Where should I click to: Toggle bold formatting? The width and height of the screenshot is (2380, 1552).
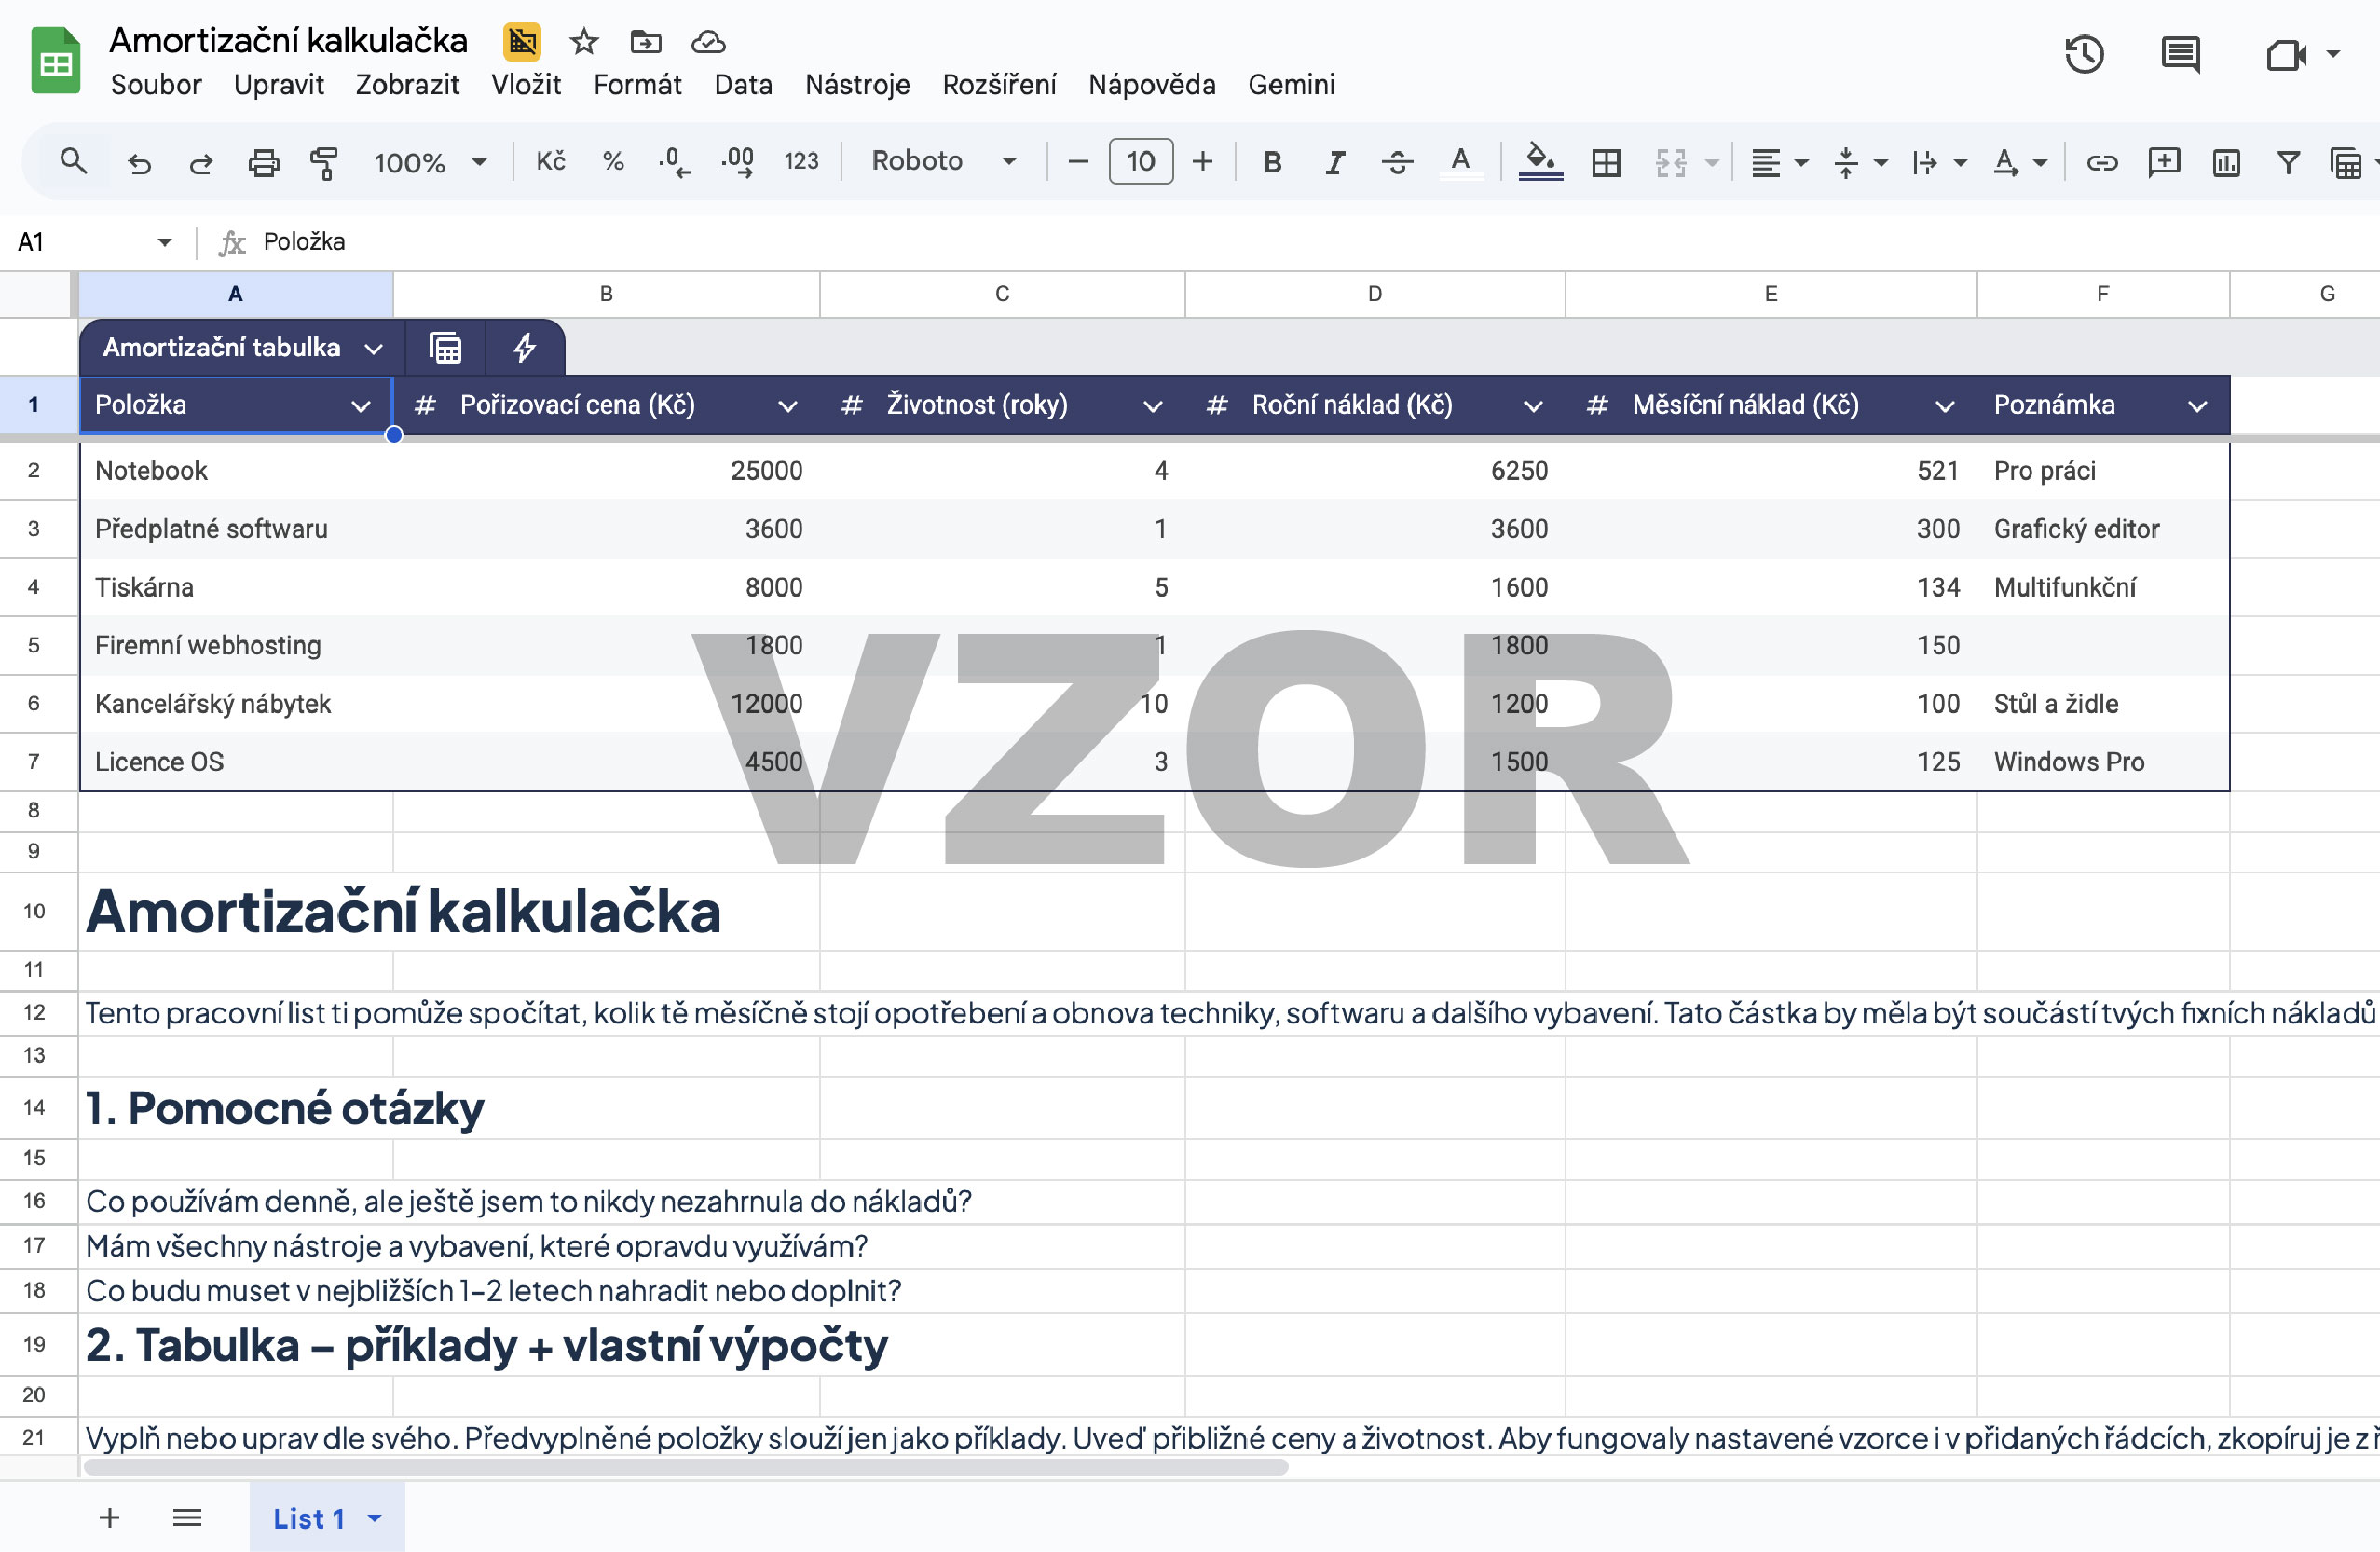(x=1272, y=162)
